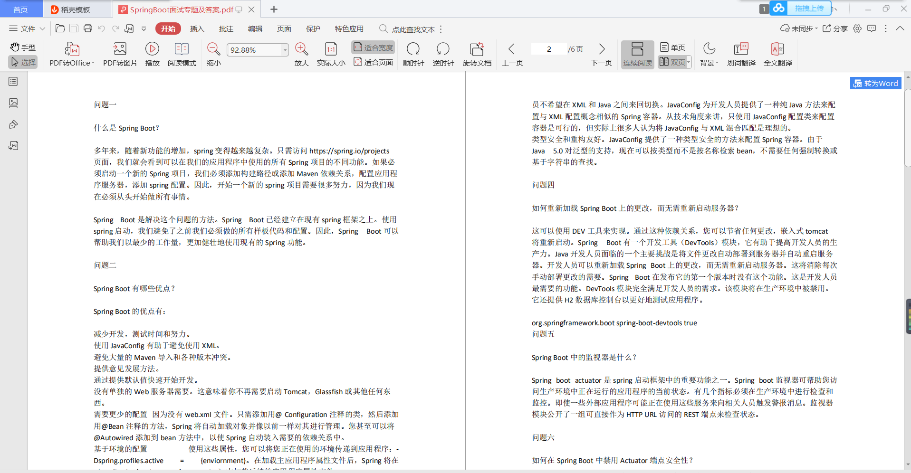Click the page number input field
The height and width of the screenshot is (473, 911).
point(549,49)
